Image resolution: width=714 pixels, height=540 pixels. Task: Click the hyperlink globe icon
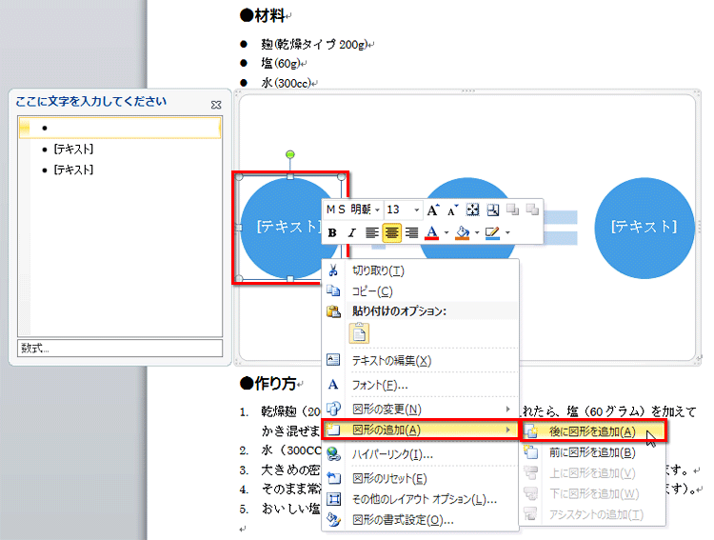click(x=333, y=454)
